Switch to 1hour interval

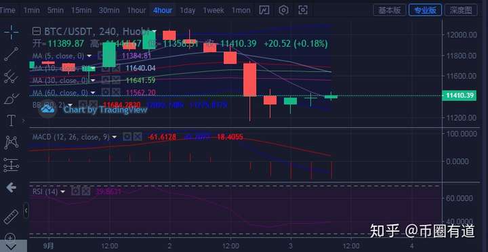tap(136, 11)
